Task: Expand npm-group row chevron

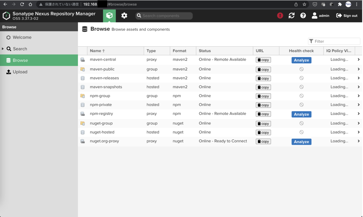Action: click(358, 96)
